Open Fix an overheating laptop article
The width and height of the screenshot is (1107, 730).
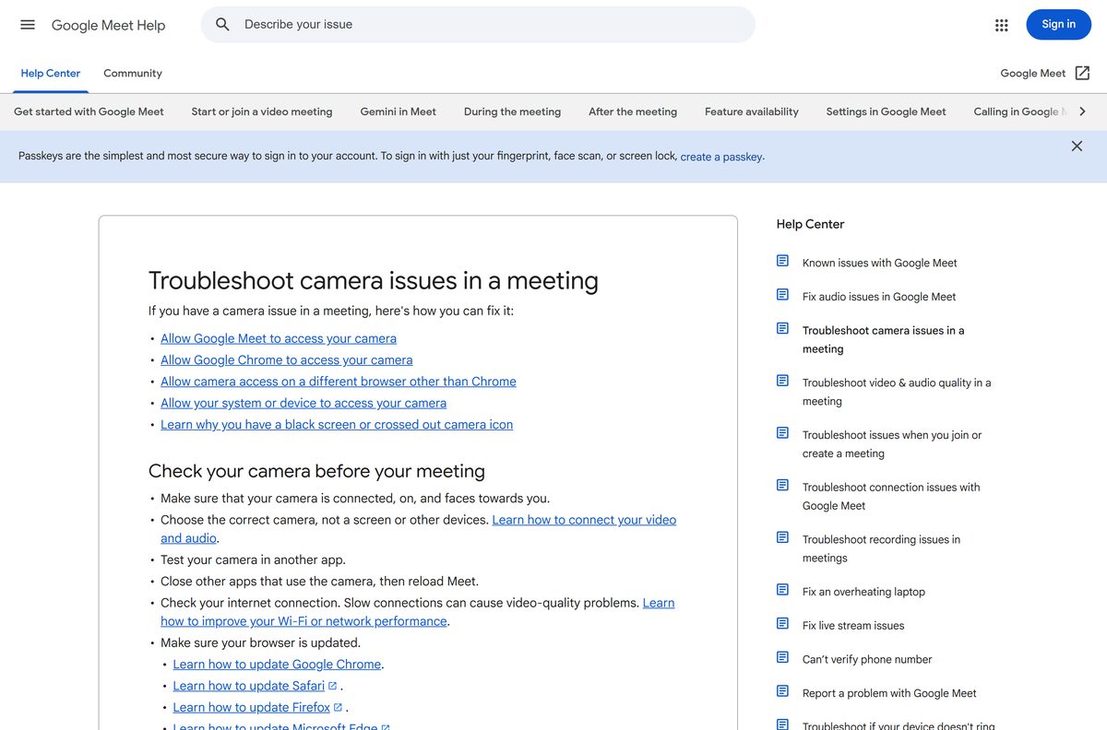(x=863, y=592)
